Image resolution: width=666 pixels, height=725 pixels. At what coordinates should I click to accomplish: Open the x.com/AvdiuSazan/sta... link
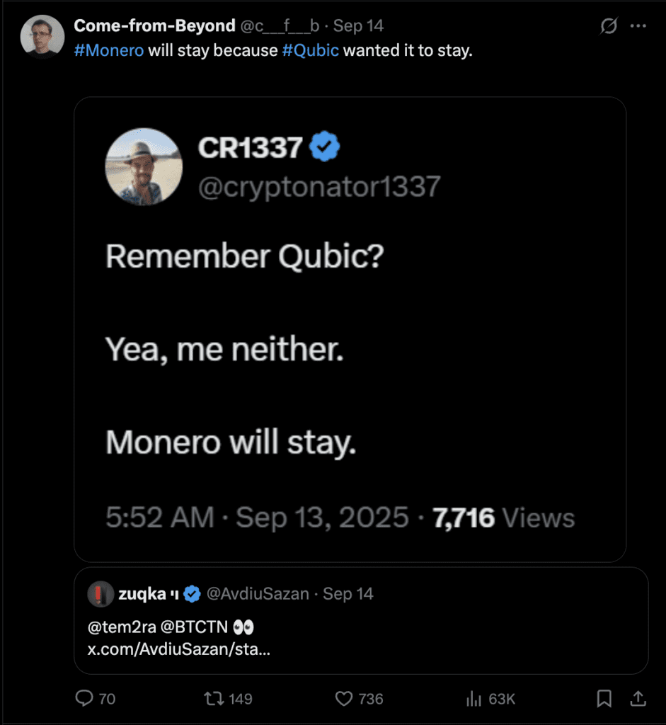click(x=178, y=649)
